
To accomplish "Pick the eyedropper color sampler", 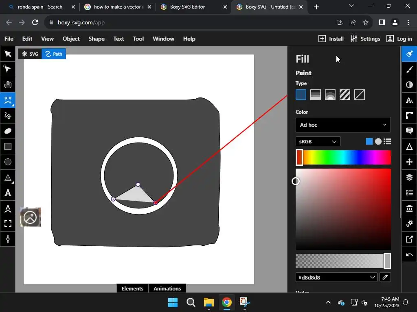I will pyautogui.click(x=385, y=277).
